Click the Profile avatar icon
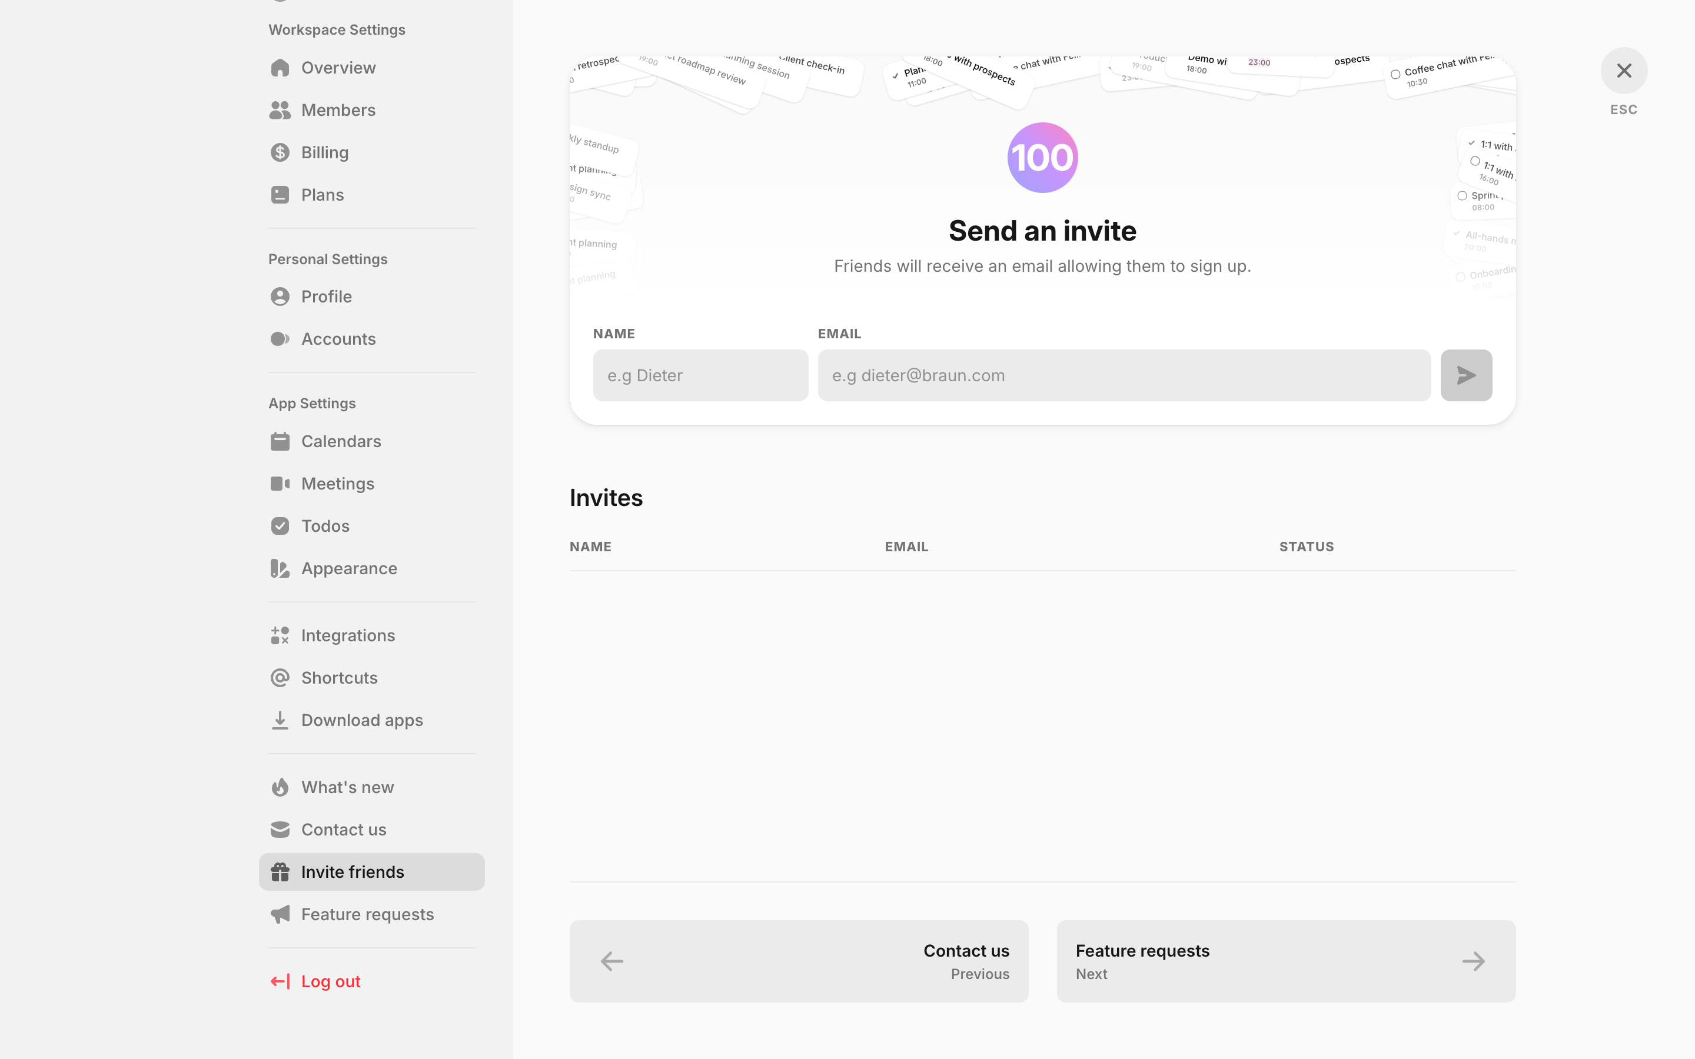This screenshot has height=1059, width=1695. click(280, 297)
